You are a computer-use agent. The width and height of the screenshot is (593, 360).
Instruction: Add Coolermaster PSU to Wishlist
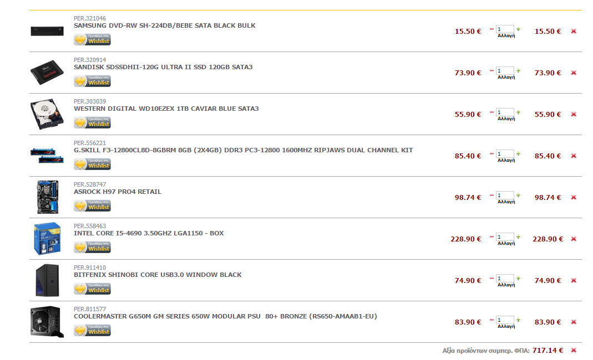92,331
